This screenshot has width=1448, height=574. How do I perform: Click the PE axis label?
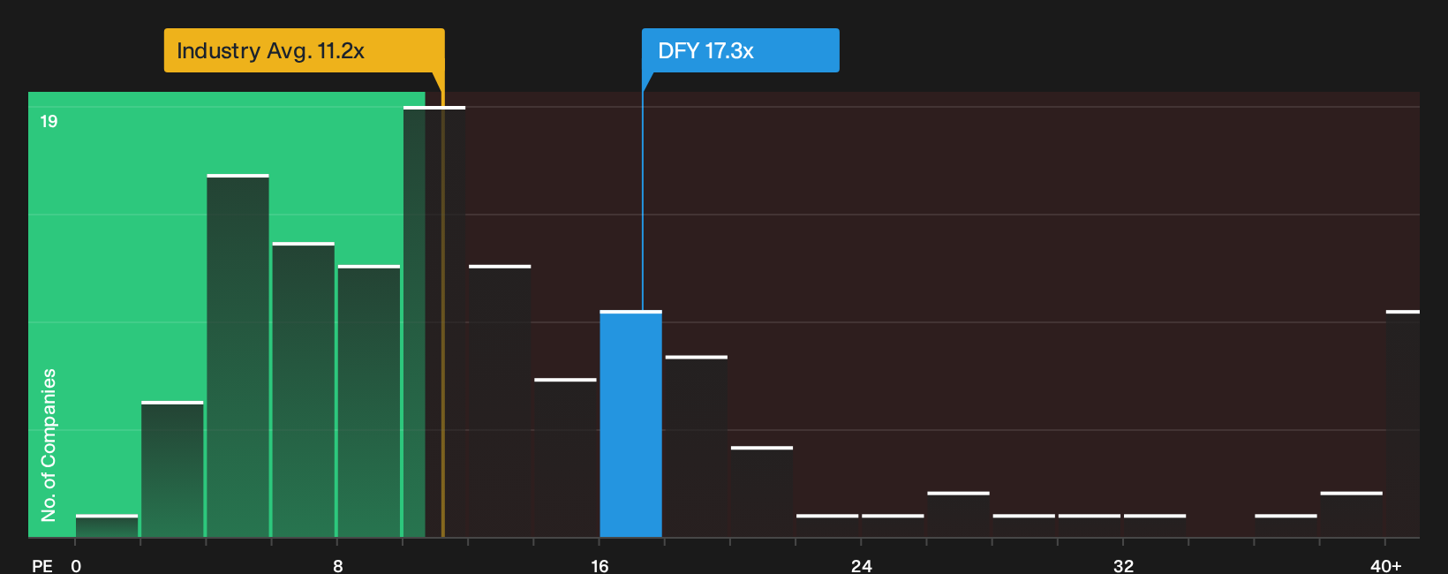click(x=42, y=565)
